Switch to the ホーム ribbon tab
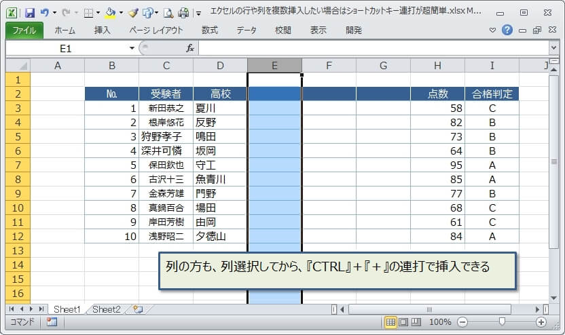This screenshot has height=335, width=565. [65, 31]
